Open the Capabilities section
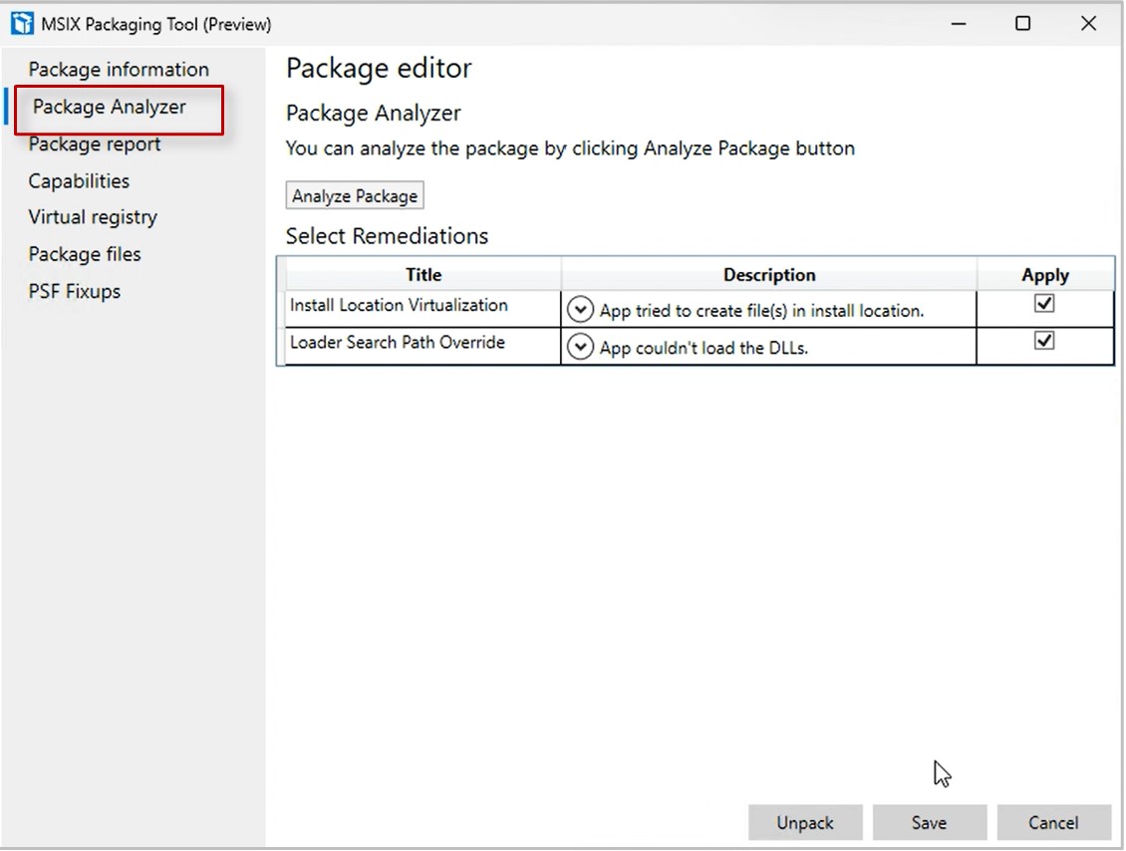The height and width of the screenshot is (851, 1126). point(79,181)
